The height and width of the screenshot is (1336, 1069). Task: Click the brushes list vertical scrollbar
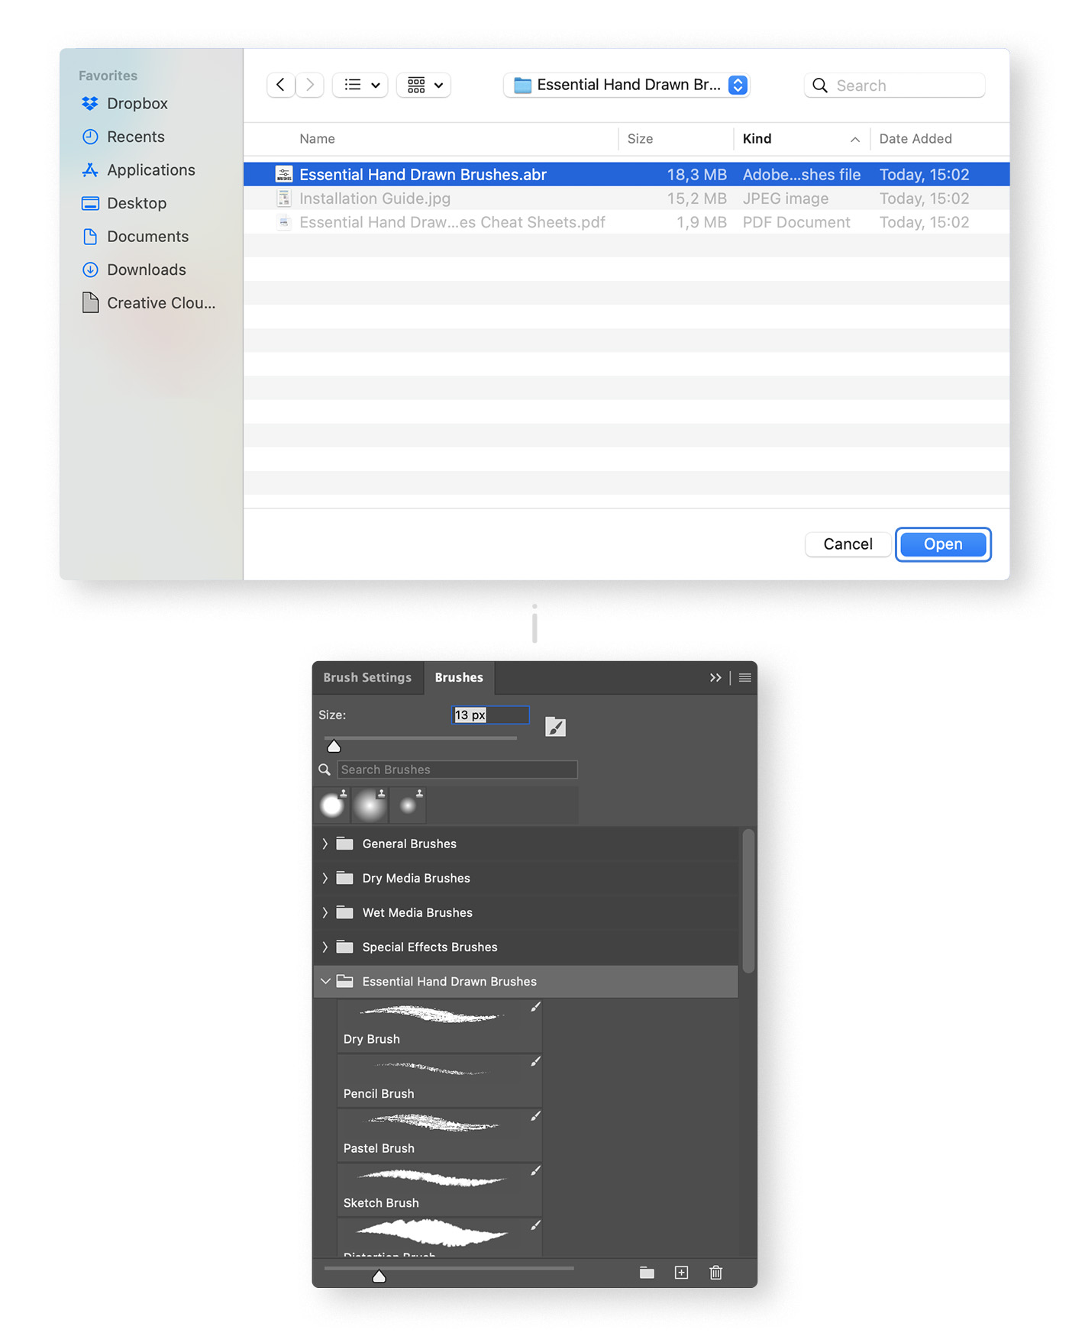tap(748, 901)
